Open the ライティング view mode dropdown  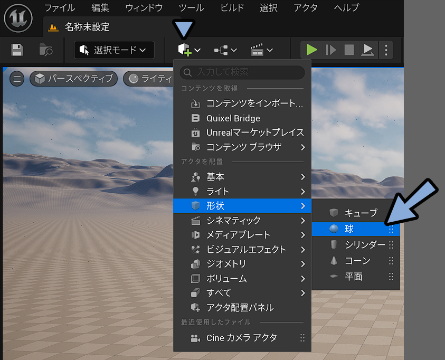(x=149, y=79)
